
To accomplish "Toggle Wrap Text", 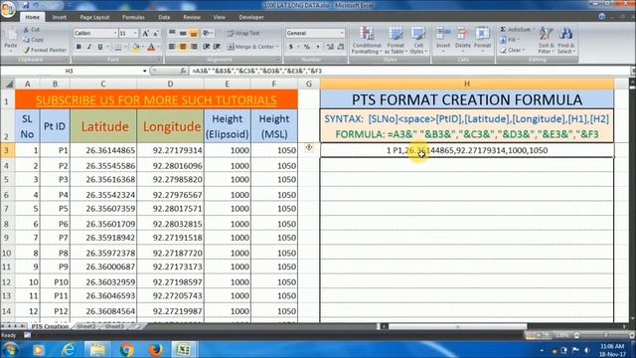I will tap(243, 33).
